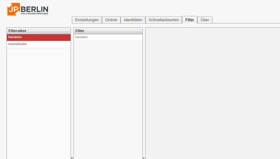Show the Über tab
Screen dimensions: 280x159
(205, 20)
